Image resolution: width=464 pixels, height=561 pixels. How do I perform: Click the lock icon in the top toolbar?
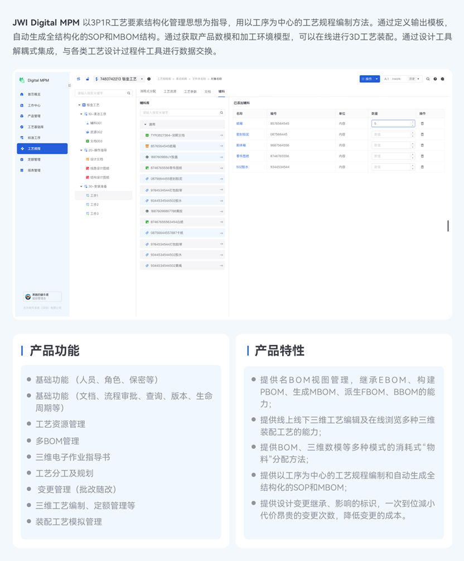tap(88, 79)
